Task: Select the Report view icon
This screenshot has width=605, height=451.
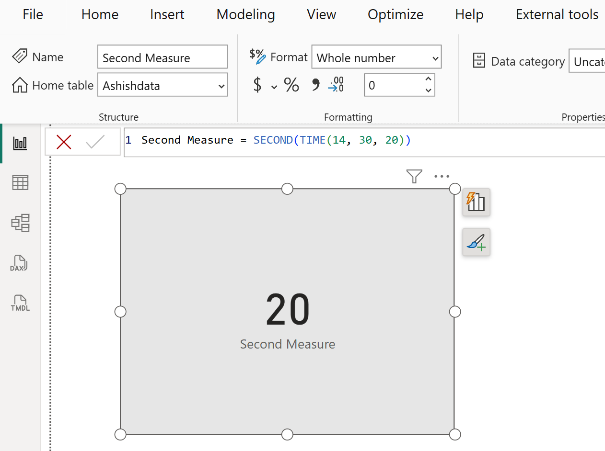Action: [20, 142]
